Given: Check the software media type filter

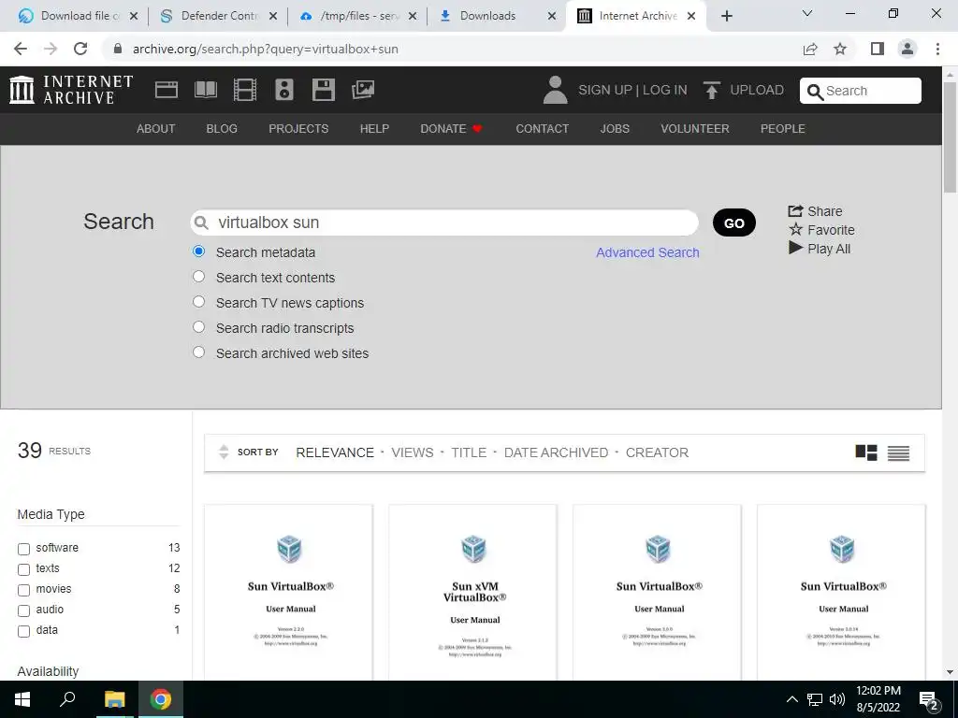Looking at the screenshot, I should point(23,549).
